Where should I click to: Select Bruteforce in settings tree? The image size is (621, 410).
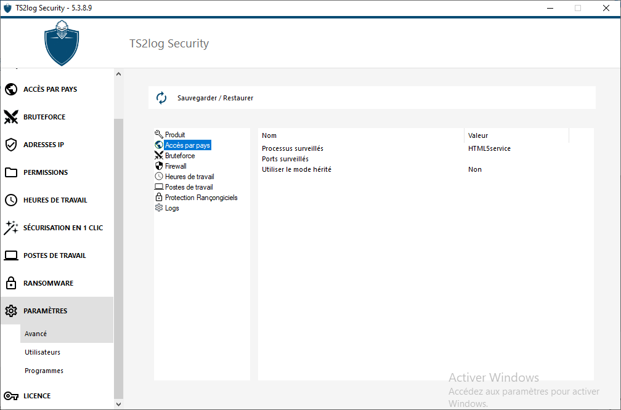click(180, 156)
